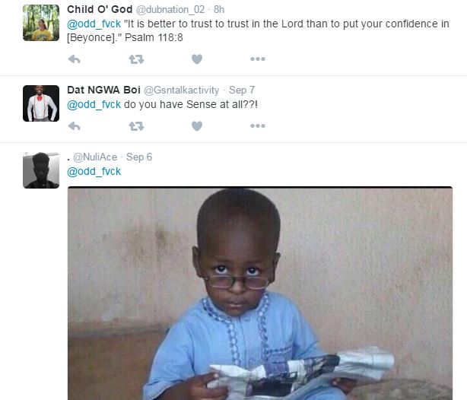
Task: Open the Sep 7 tweet timestamp
Action: click(242, 90)
